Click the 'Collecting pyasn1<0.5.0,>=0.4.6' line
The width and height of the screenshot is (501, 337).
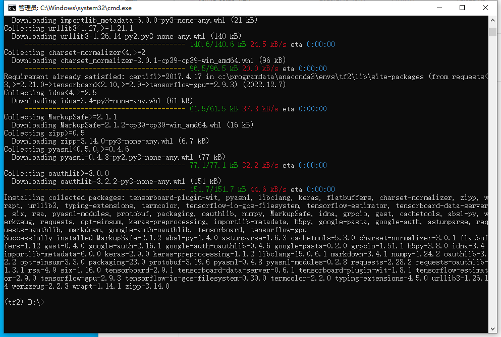pos(67,149)
